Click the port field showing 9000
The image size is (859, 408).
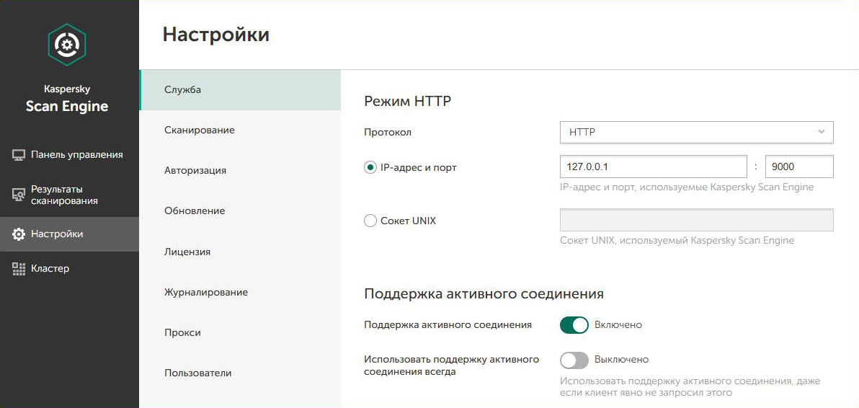click(798, 167)
